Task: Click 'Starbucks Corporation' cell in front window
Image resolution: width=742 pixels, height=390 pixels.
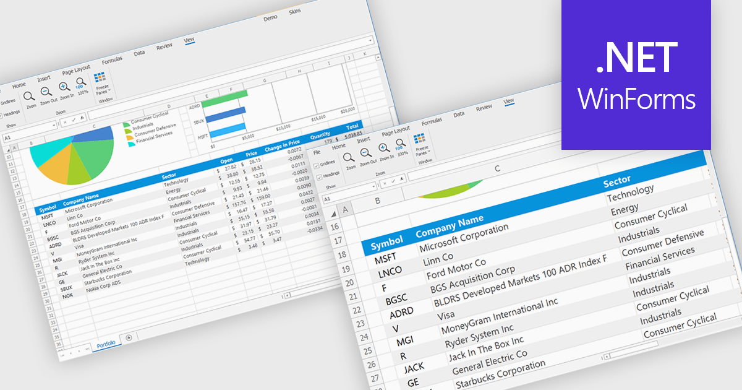Action: click(501, 374)
